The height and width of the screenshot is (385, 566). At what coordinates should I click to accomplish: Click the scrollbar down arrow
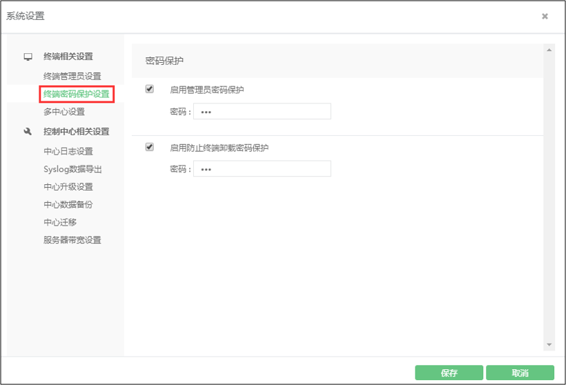pos(549,344)
